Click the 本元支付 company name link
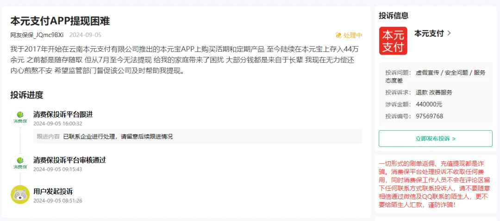This screenshot has width=500, height=221. click(x=429, y=33)
